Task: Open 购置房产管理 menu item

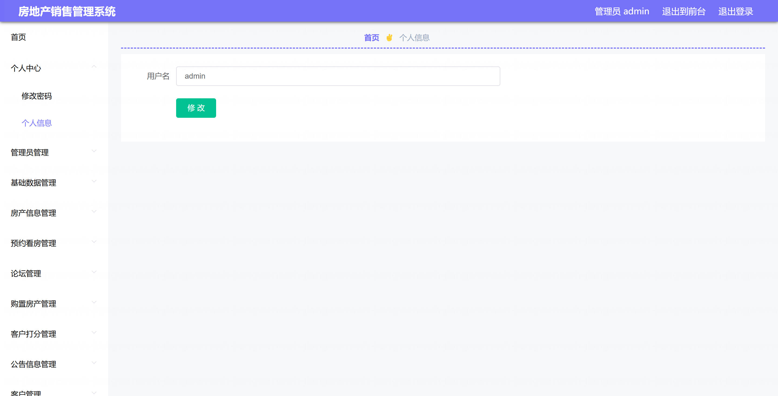Action: point(33,304)
